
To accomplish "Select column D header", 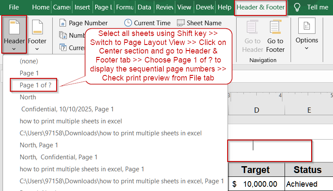I will coord(257,110).
